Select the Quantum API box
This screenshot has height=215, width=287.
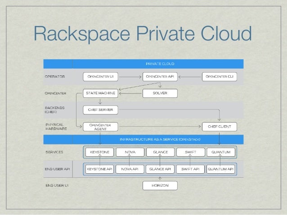click(220, 169)
